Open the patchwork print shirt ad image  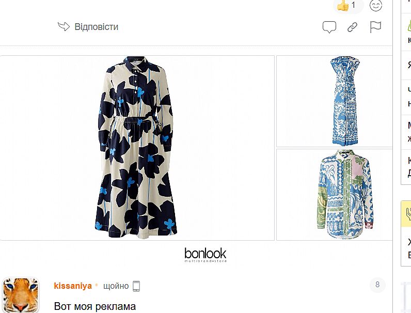pos(344,194)
